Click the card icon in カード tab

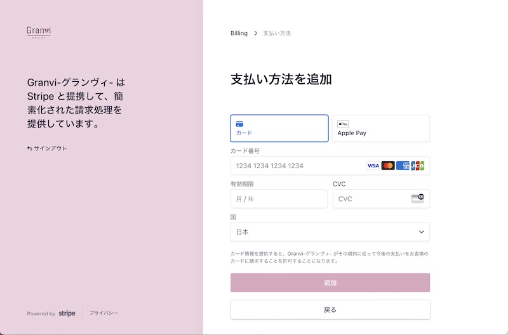(x=239, y=124)
